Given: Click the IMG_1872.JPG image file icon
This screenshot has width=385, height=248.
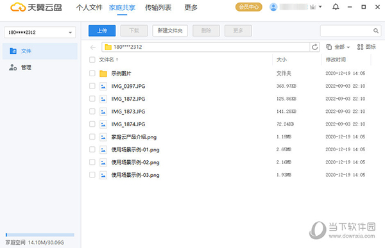Looking at the screenshot, I should [103, 99].
